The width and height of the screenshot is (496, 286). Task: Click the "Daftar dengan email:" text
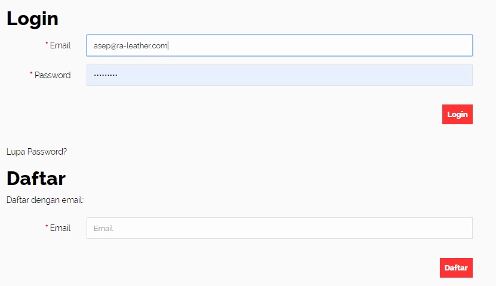coord(45,200)
